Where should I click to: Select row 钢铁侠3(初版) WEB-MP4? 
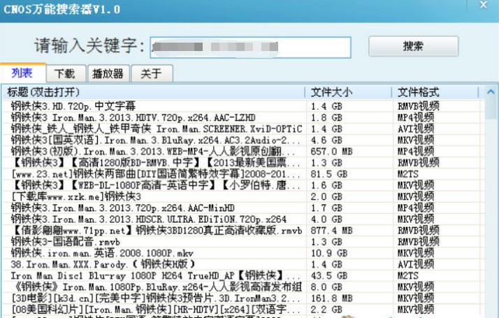click(x=243, y=152)
